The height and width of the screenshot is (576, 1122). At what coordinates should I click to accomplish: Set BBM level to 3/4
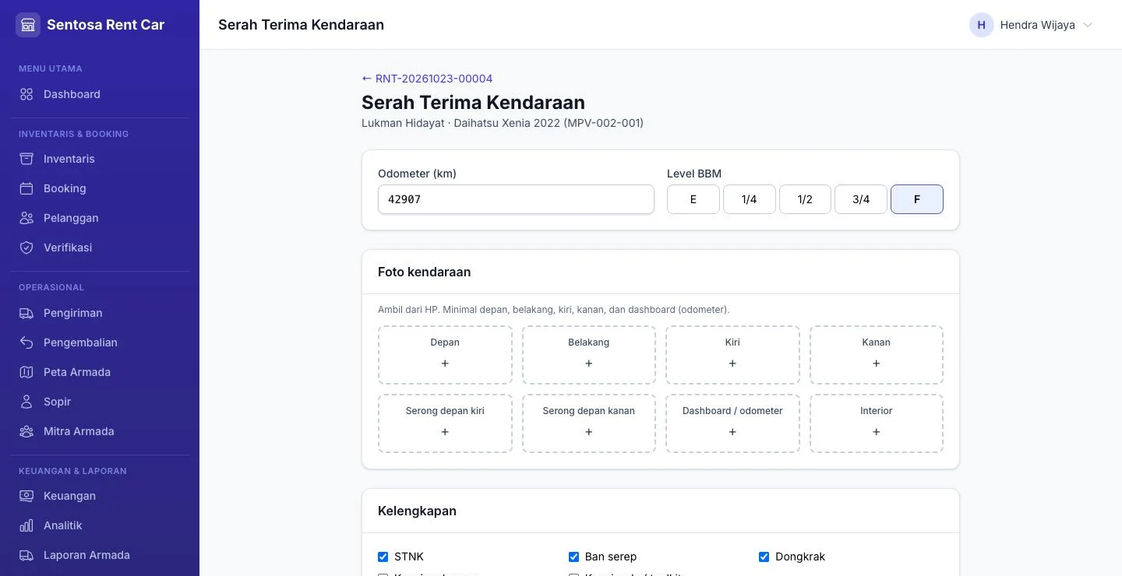[861, 199]
